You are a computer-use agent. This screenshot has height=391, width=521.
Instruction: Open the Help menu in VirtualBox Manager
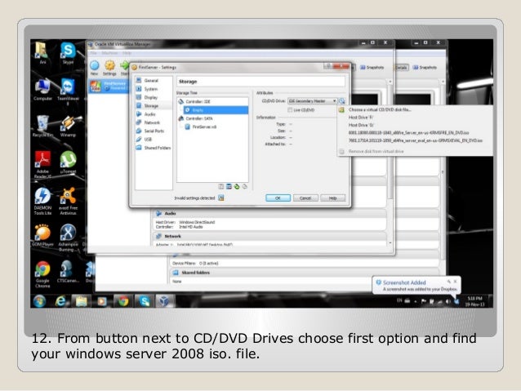point(127,53)
